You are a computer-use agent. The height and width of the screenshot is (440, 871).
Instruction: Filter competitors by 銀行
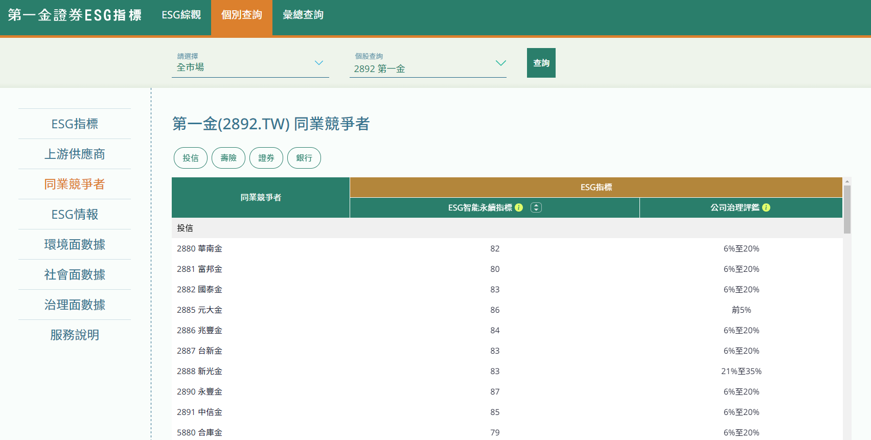pos(304,158)
